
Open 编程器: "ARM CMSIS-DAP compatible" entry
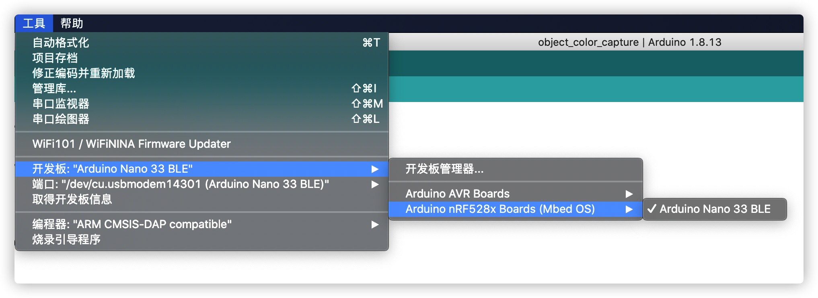[201, 224]
